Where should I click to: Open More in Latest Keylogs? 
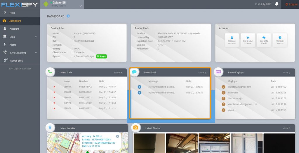point(286,73)
